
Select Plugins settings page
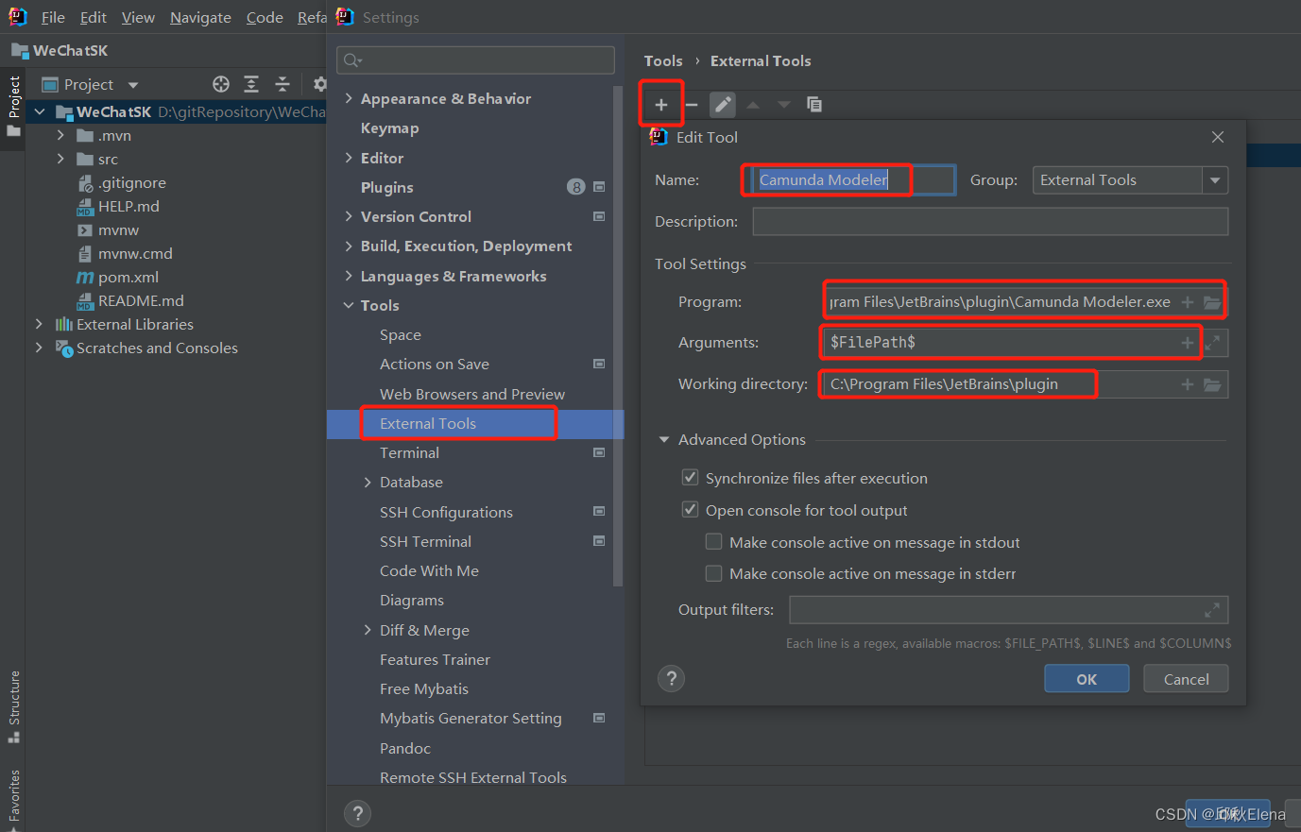point(386,187)
